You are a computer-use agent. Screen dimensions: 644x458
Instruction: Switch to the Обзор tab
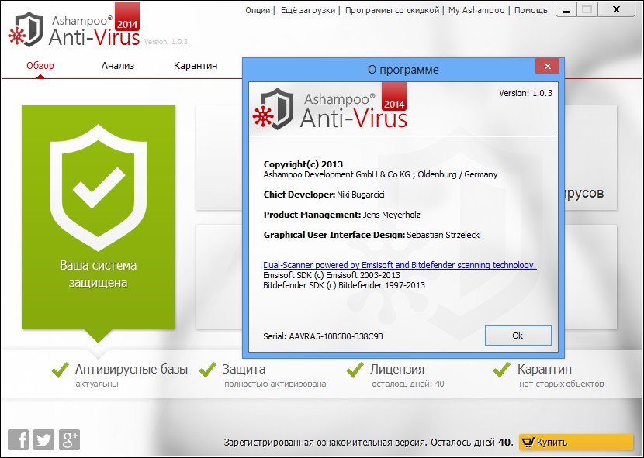coord(40,66)
